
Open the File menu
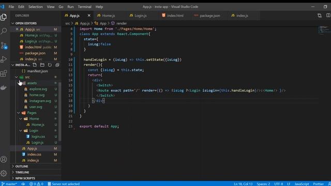(x=11, y=7)
